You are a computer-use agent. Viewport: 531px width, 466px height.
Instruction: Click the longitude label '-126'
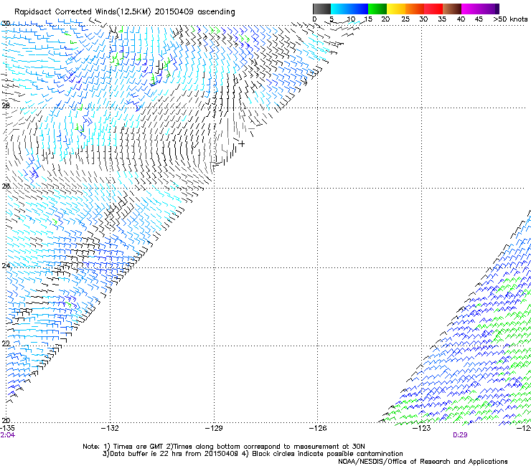pos(318,429)
